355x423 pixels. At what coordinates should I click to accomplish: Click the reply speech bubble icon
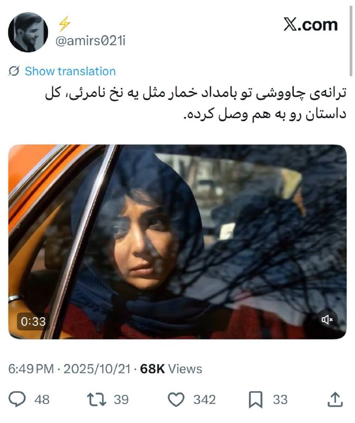pos(17,399)
